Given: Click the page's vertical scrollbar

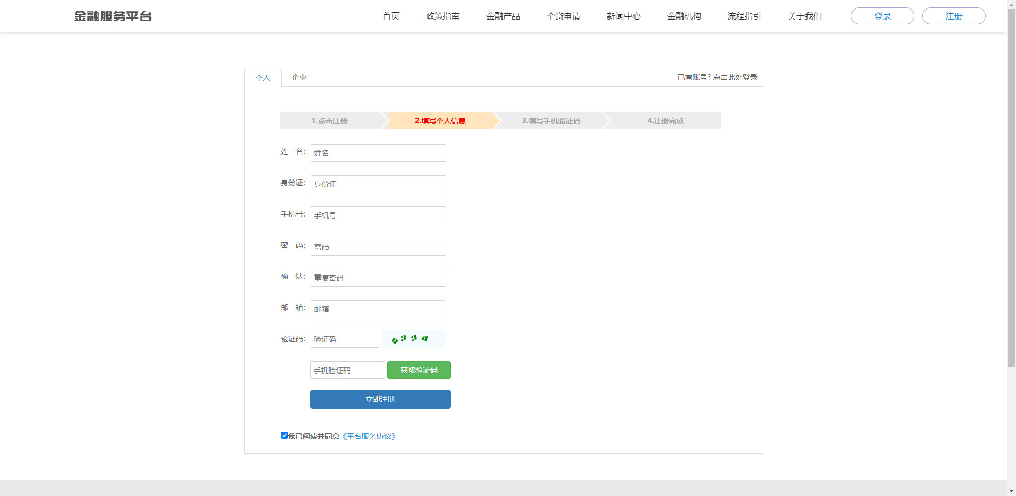Looking at the screenshot, I should tap(1011, 185).
